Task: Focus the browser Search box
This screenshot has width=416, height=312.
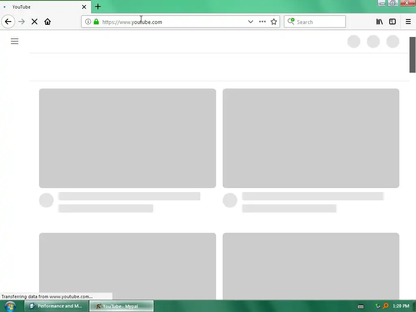Action: (315, 22)
